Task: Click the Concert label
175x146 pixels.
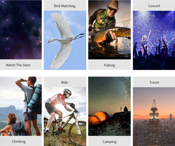Action: [154, 6]
